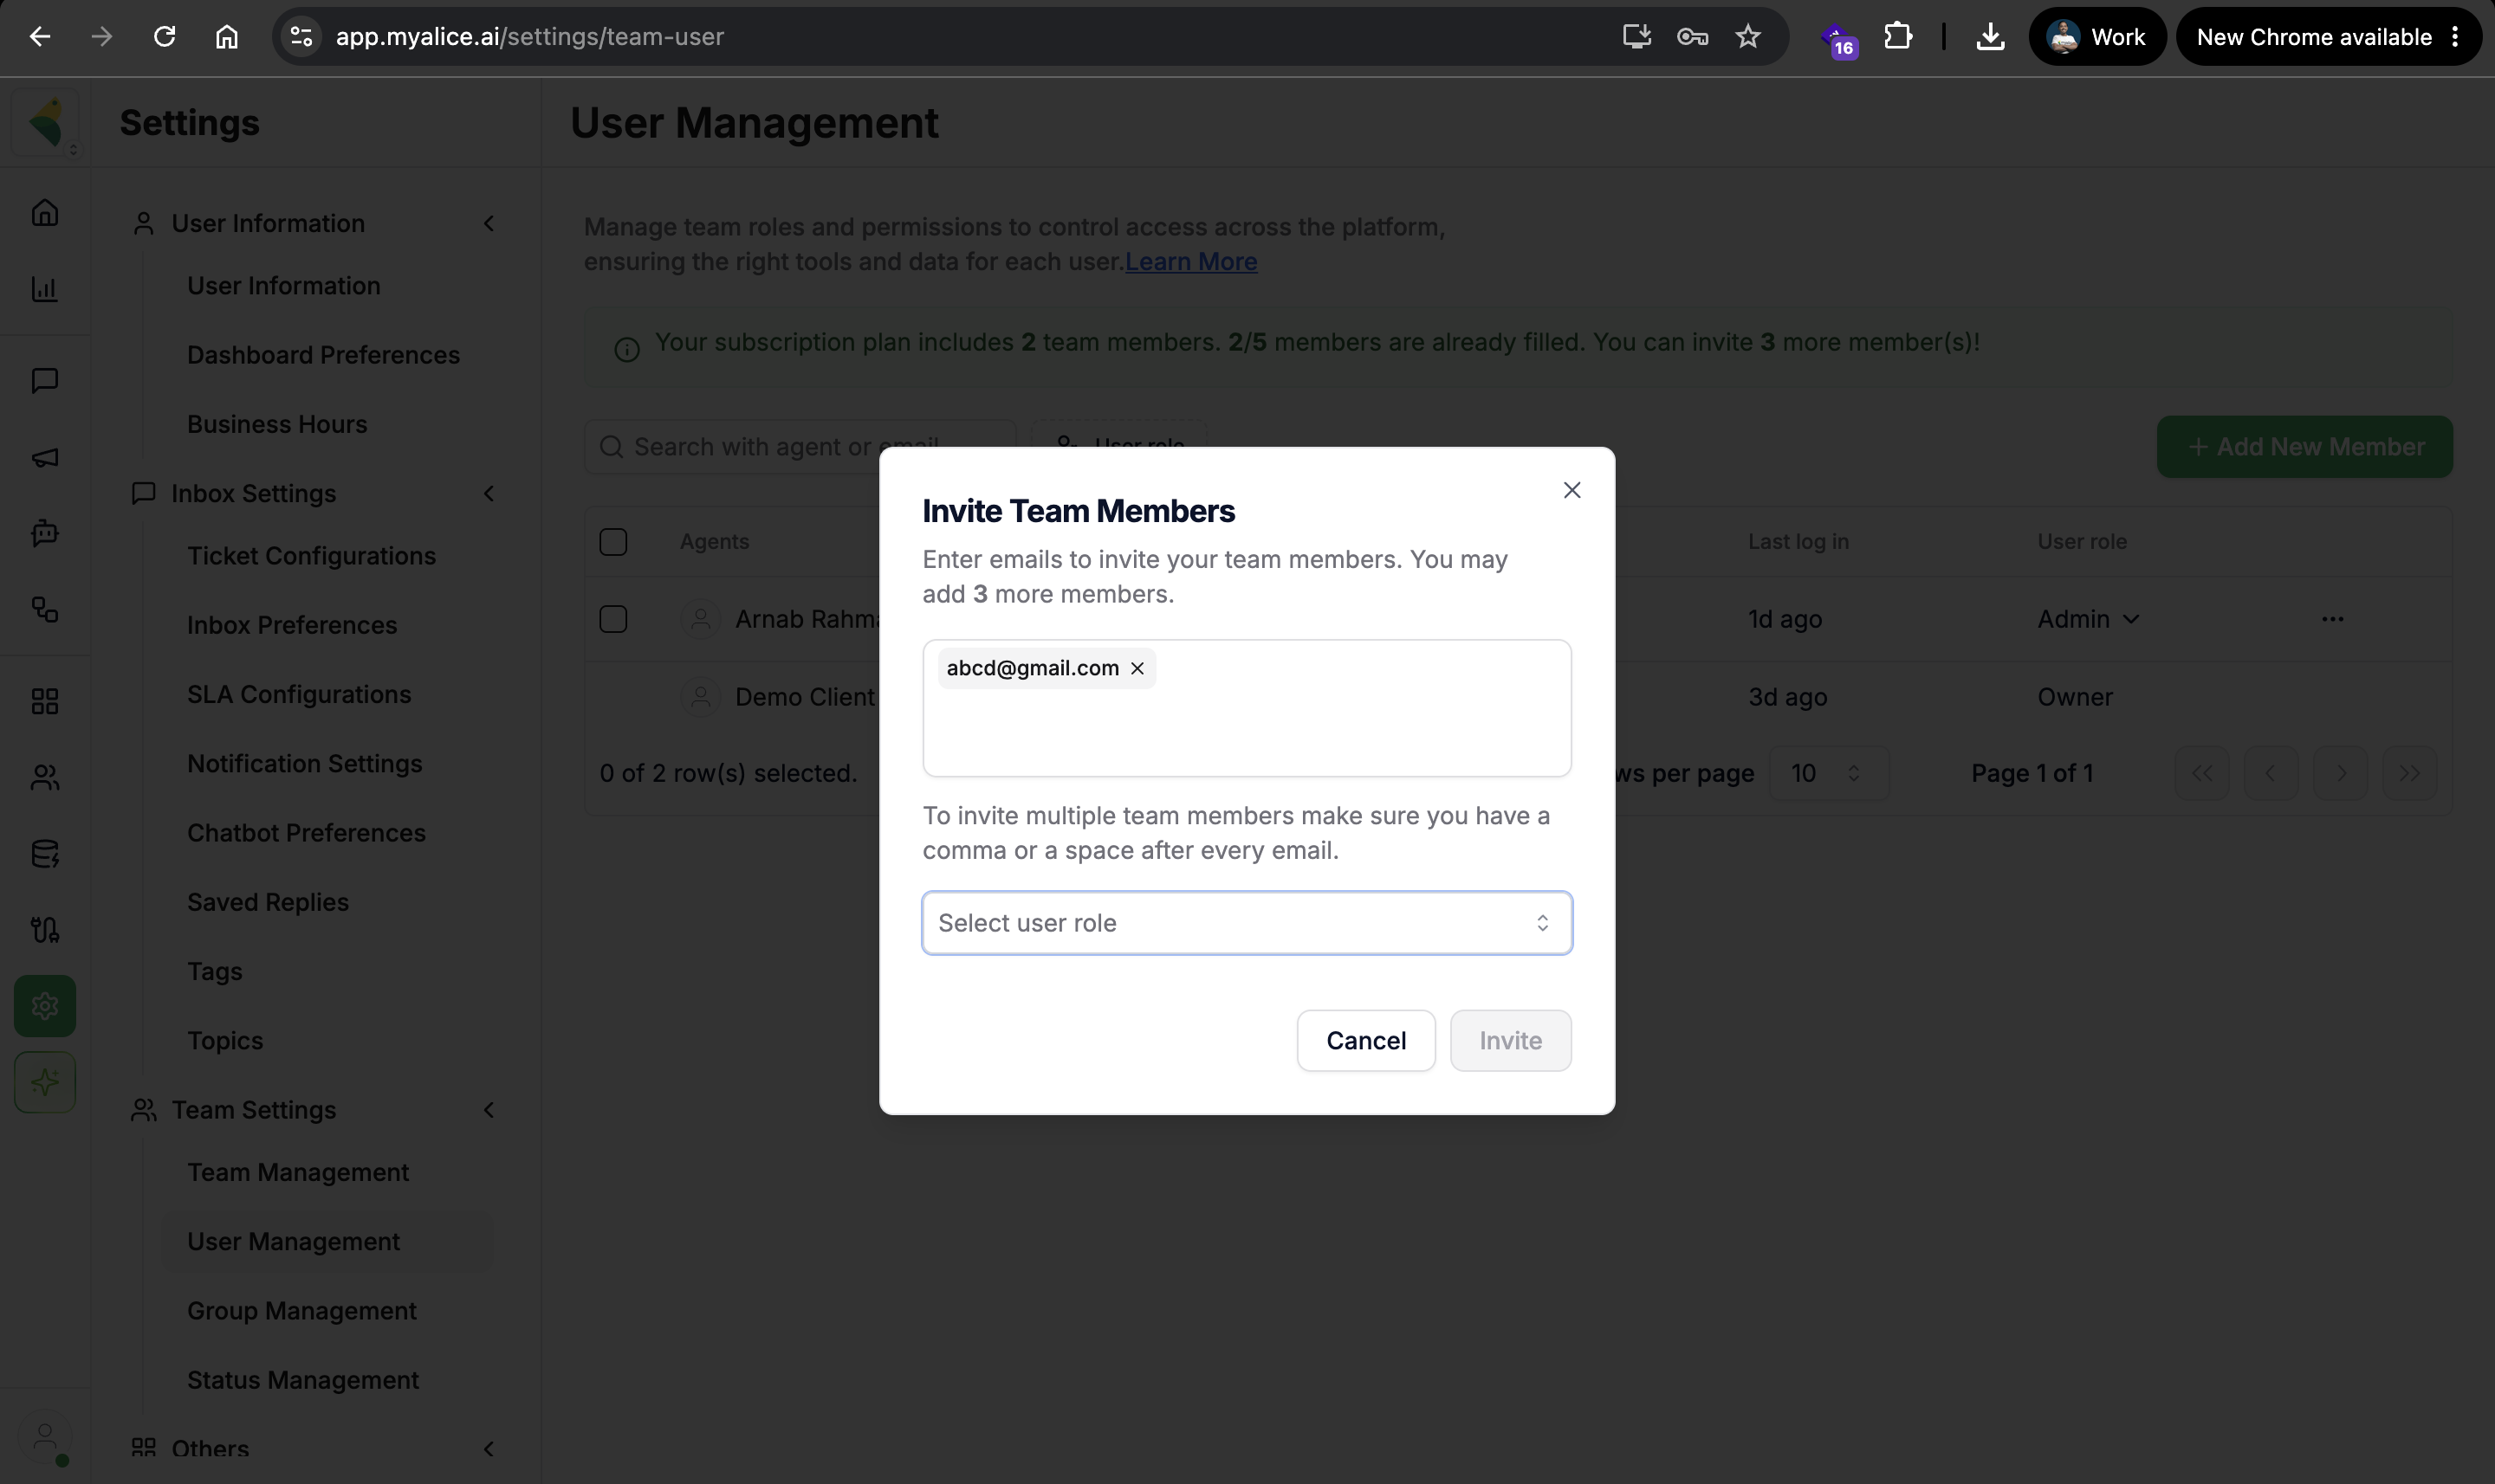The height and width of the screenshot is (1484, 2495).
Task: Open the chatbot robot icon
Action: [45, 533]
